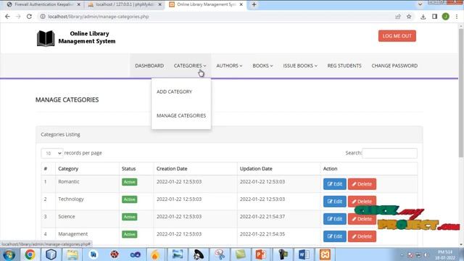Image resolution: width=464 pixels, height=261 pixels.
Task: Open the Chrome downloads icon
Action: coord(423,17)
